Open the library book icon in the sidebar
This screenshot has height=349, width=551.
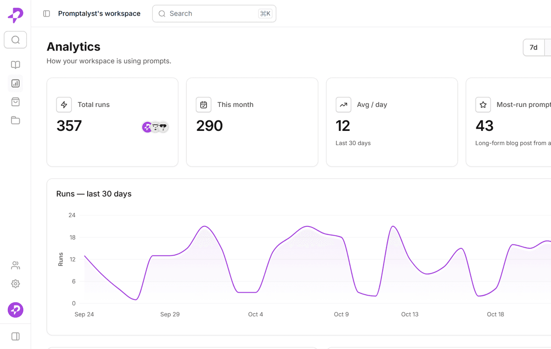click(16, 65)
